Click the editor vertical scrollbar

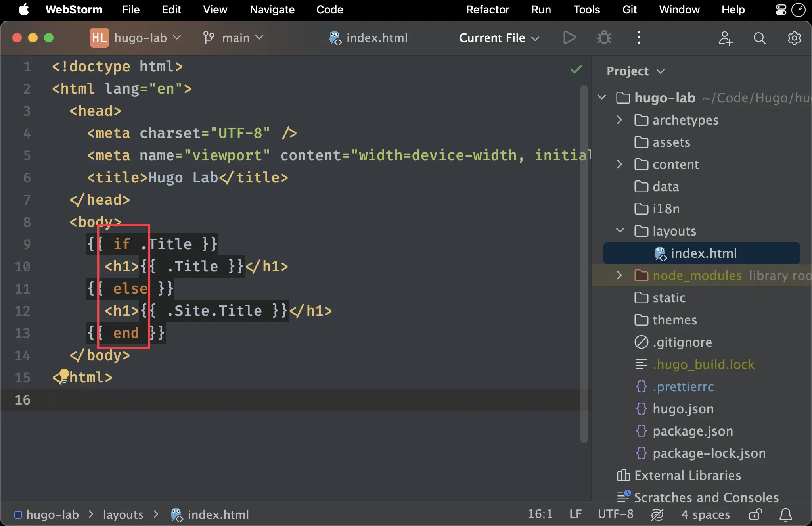click(x=584, y=262)
